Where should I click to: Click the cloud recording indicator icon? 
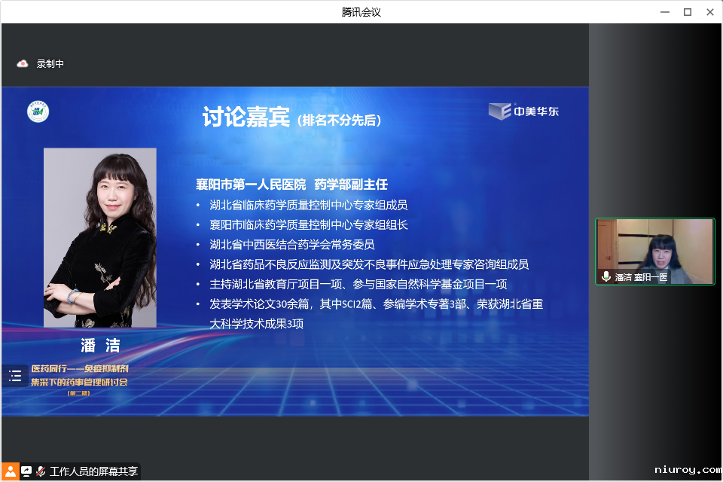pyautogui.click(x=23, y=64)
